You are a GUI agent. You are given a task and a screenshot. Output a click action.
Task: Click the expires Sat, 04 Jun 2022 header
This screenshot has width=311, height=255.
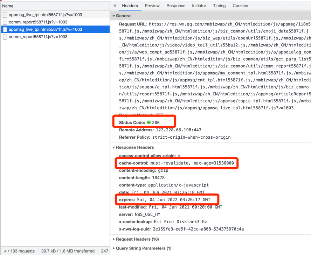click(165, 199)
